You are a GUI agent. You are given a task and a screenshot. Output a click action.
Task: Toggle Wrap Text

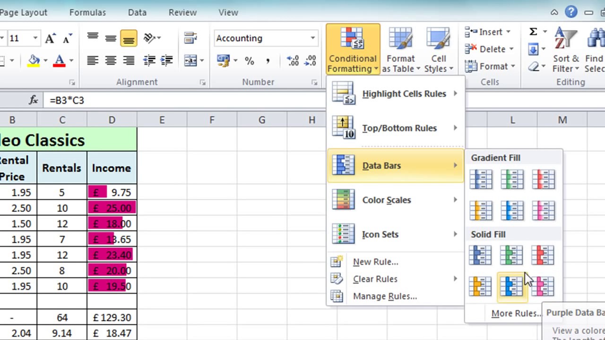click(190, 38)
